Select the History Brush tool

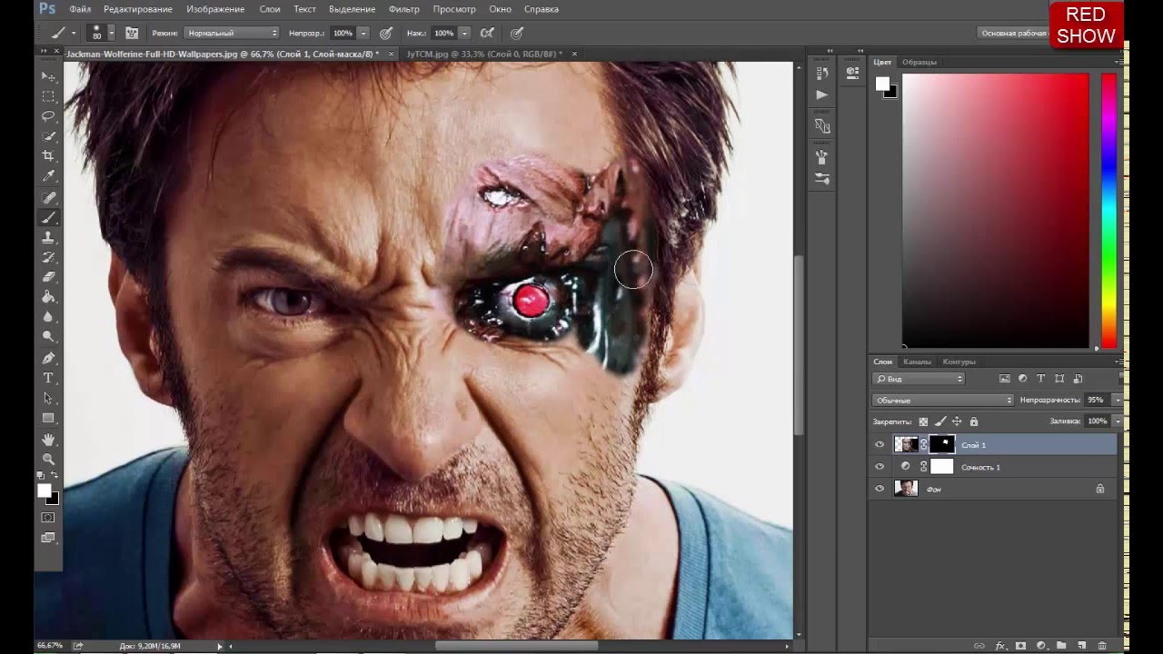tap(48, 257)
